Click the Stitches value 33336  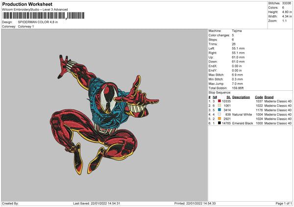pos(287,3)
